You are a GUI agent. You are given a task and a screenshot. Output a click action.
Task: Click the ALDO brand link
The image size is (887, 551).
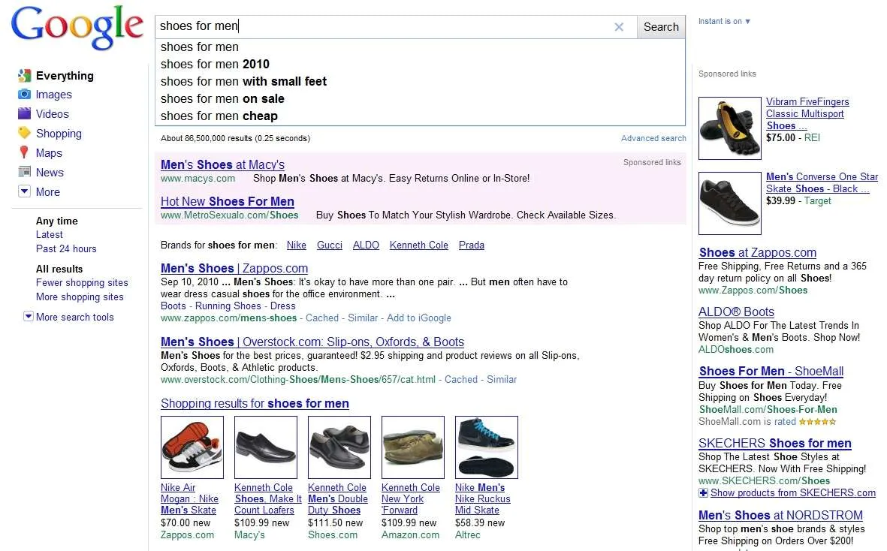click(x=366, y=245)
